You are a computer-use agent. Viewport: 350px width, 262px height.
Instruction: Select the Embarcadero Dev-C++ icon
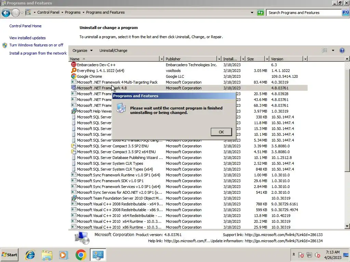click(74, 64)
